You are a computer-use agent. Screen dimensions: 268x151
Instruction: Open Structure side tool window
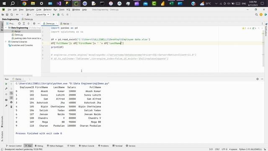click(x=2, y=136)
